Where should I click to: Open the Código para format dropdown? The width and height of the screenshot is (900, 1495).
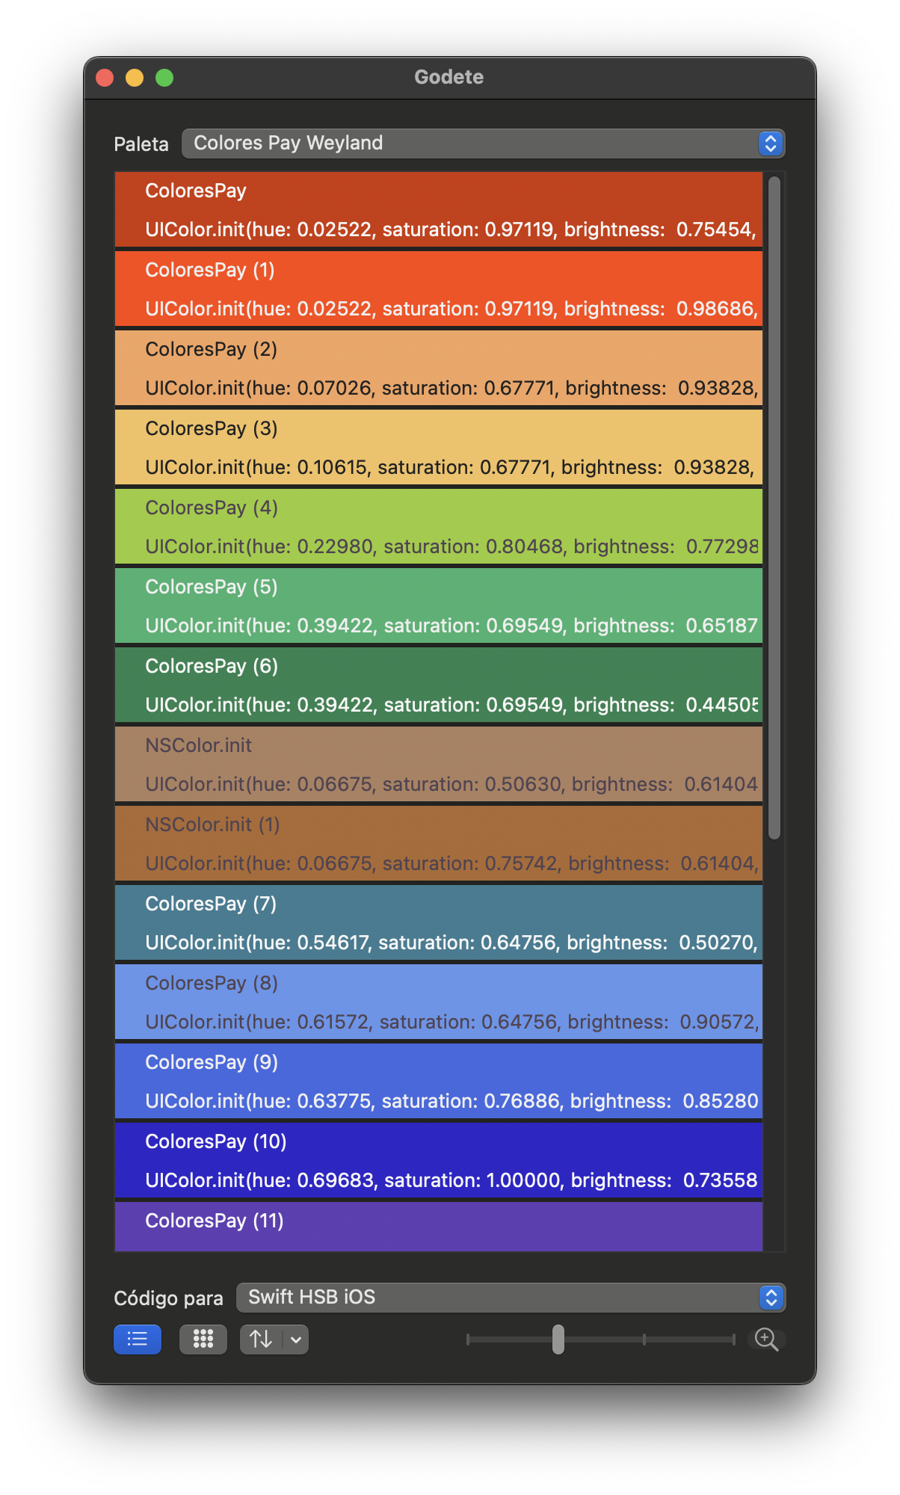pos(510,1298)
